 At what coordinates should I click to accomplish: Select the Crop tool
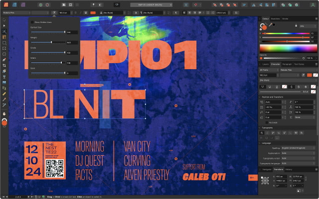point(4,65)
